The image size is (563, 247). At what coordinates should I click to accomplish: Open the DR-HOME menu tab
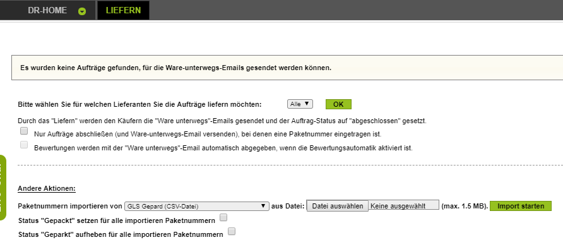[x=48, y=11]
